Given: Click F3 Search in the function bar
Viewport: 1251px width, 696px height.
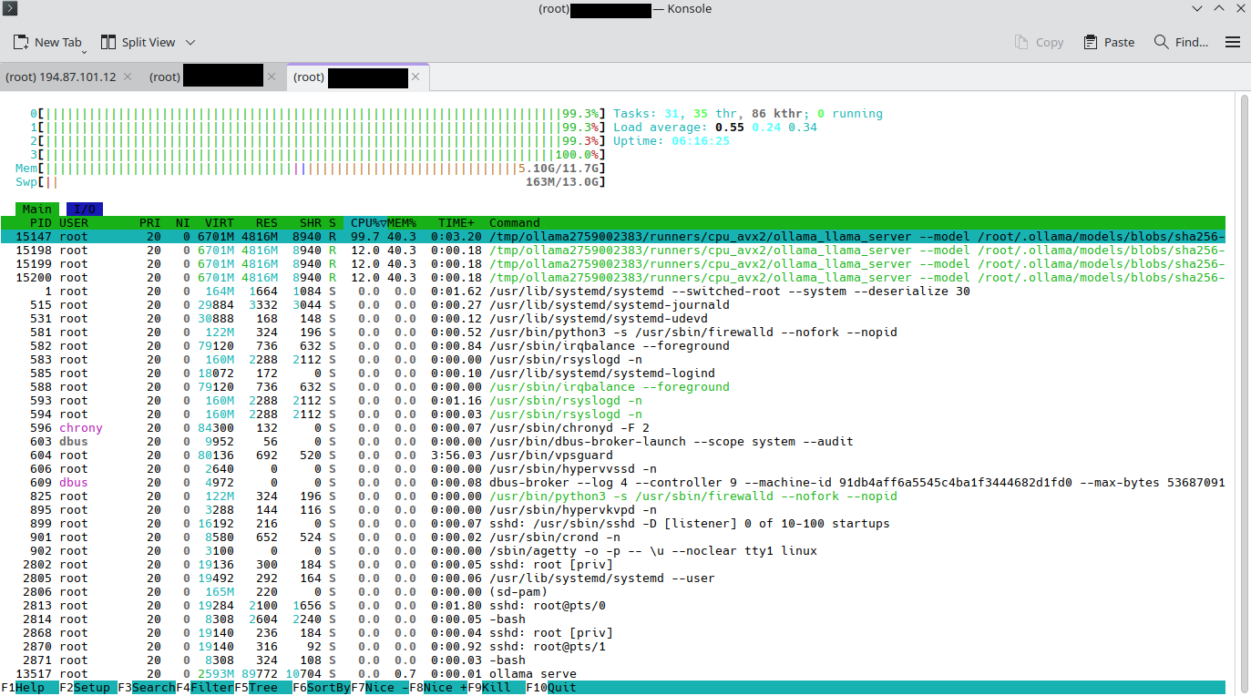Looking at the screenshot, I should [x=147, y=688].
